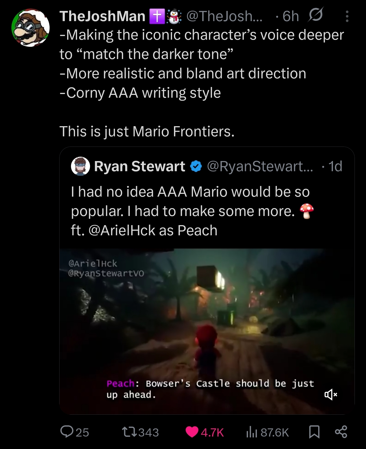Open the share icon
This screenshot has width=366, height=449.
[x=341, y=432]
